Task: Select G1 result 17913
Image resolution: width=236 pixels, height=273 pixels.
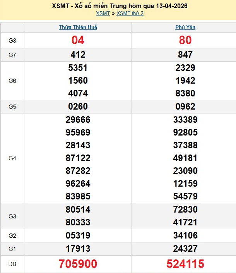Action: tap(78, 248)
